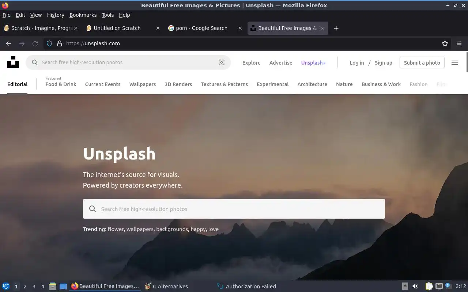Screen dimensions: 468x292
Task: Focus the top search photos field
Action: [x=128, y=62]
